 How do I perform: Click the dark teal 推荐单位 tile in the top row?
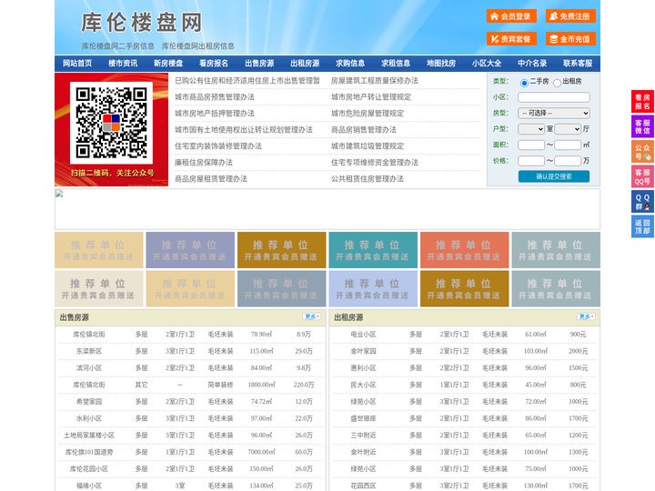[373, 250]
